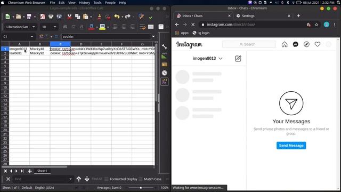Expand the Name Box C1 dropdown

pos(32,37)
